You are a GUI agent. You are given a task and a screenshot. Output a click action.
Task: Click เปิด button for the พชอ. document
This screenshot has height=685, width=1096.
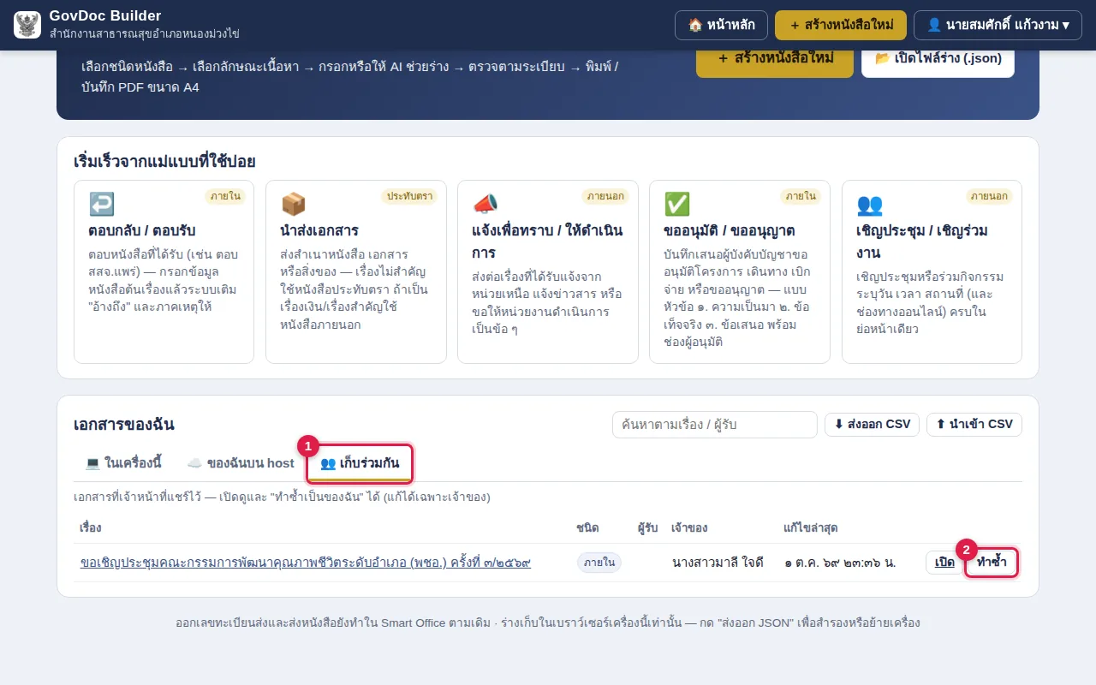(944, 563)
